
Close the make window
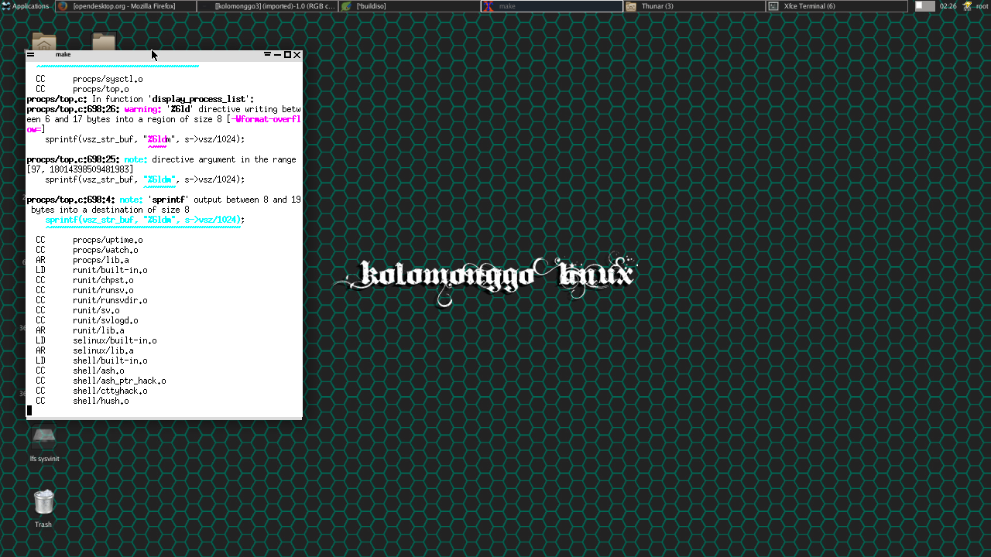(297, 55)
